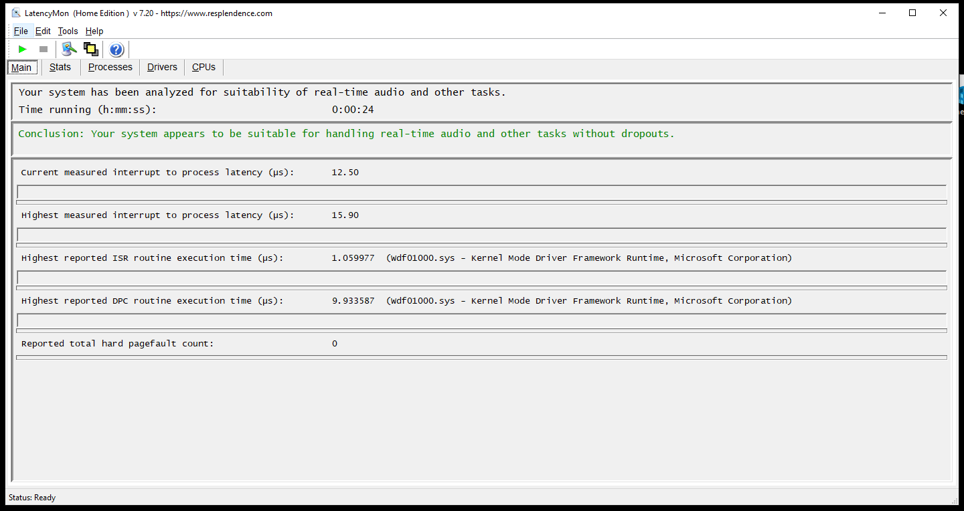The image size is (964, 511).
Task: Click the highest latency value 15.90
Action: coord(345,215)
